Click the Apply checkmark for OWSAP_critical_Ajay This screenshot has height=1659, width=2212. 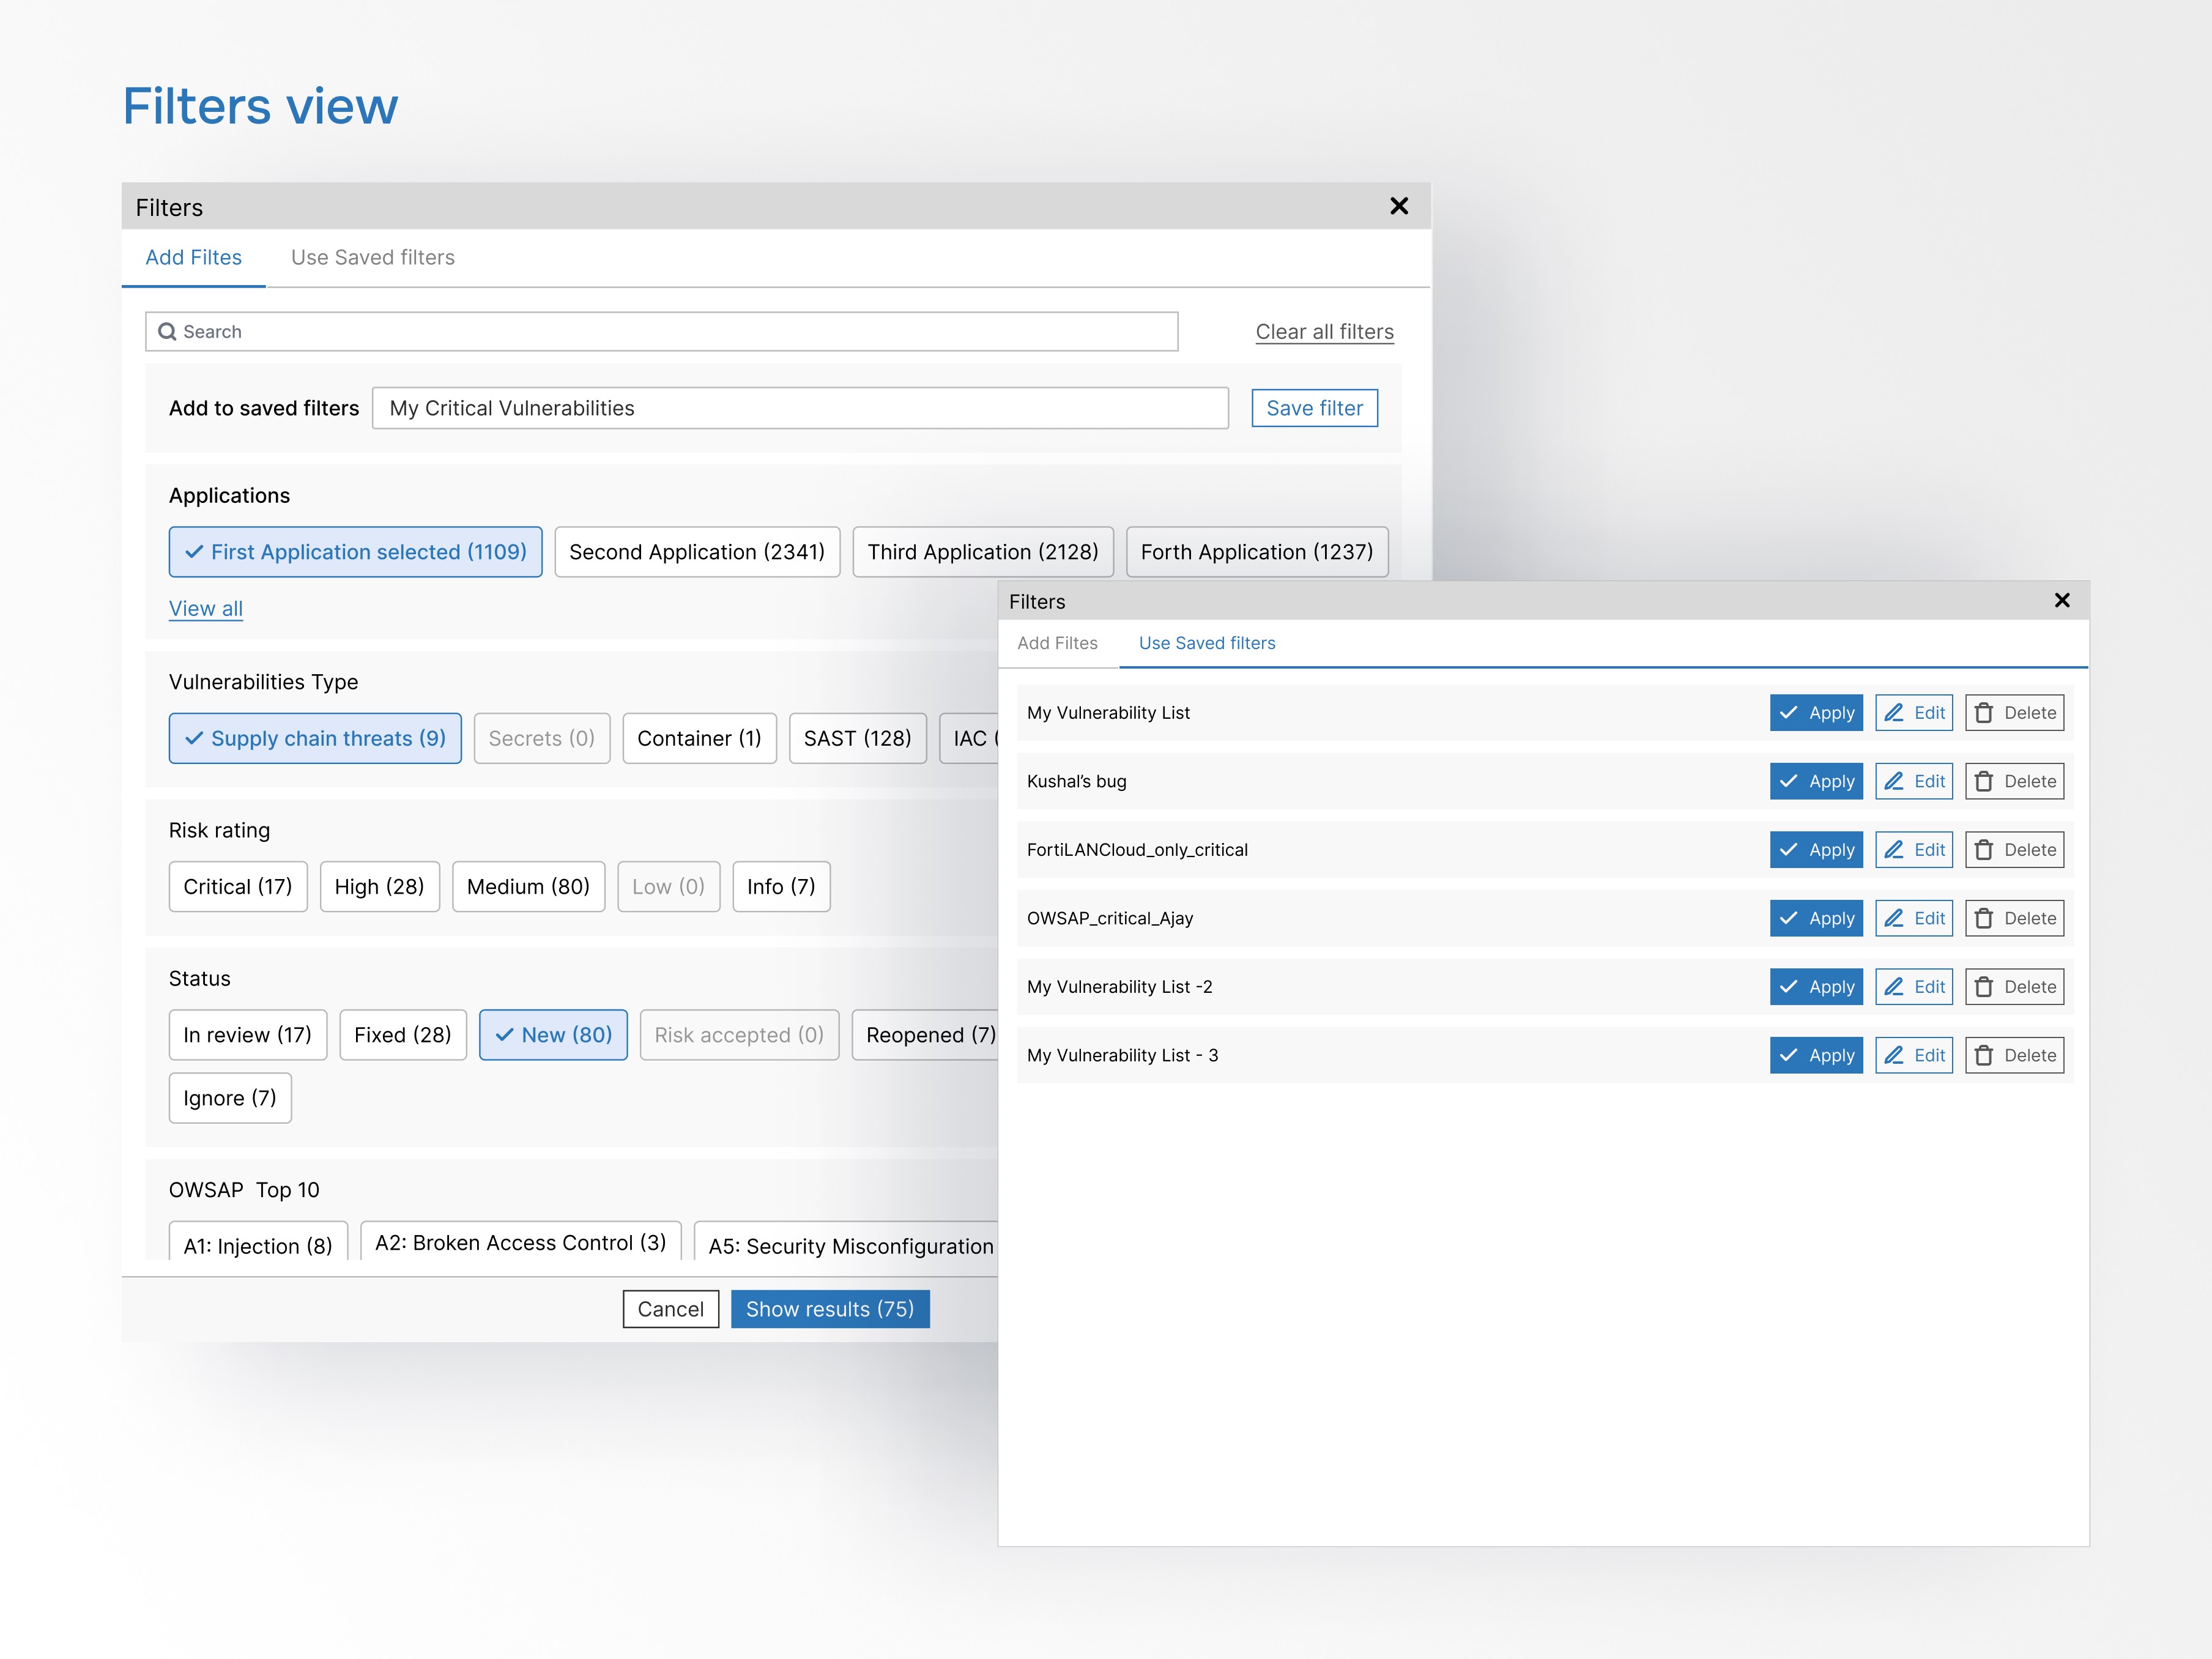click(1789, 918)
